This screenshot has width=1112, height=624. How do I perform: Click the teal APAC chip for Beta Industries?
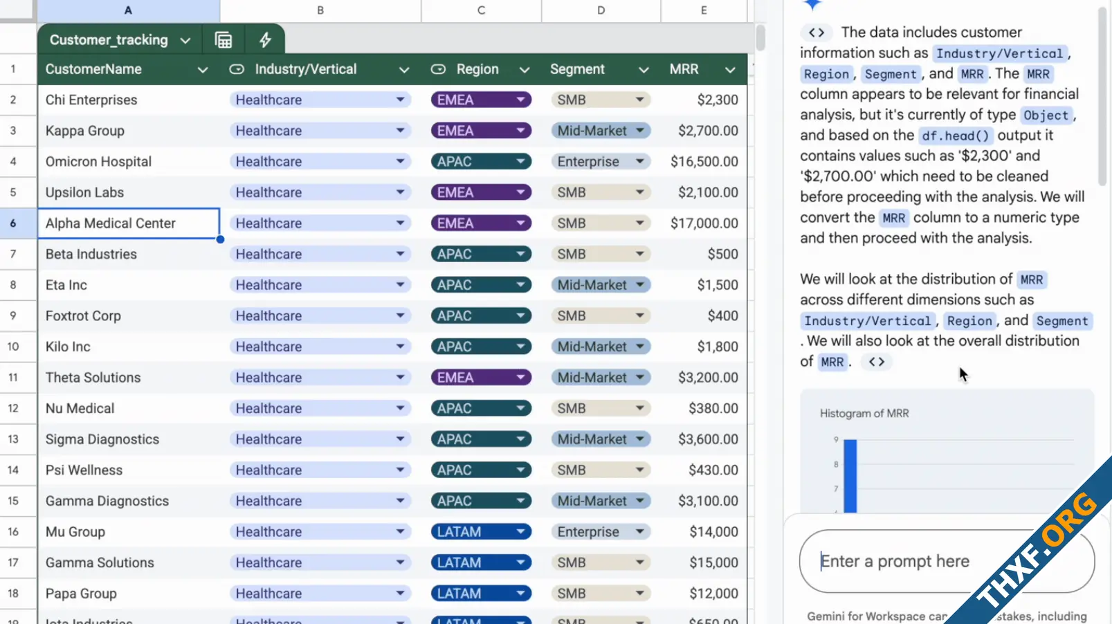pos(480,254)
